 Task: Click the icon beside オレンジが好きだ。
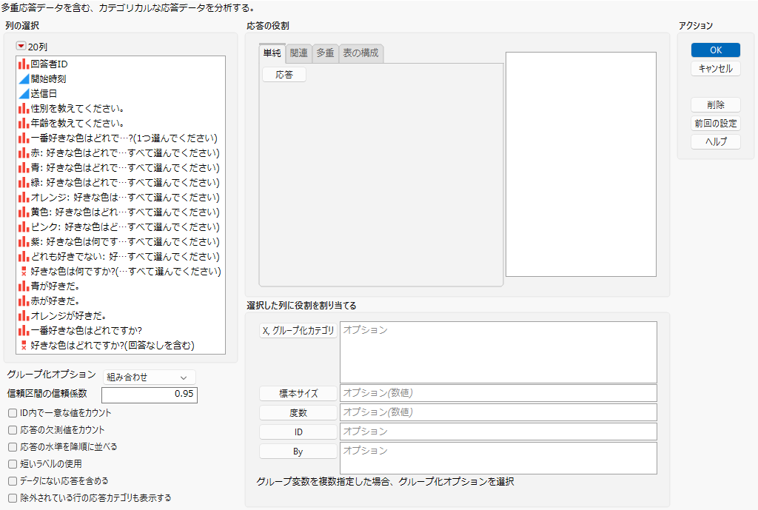(x=23, y=315)
